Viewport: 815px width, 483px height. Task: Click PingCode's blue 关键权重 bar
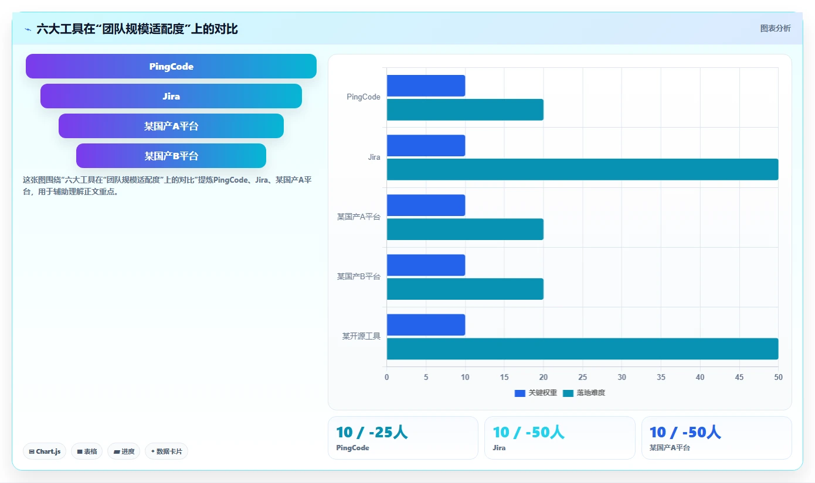click(x=426, y=85)
